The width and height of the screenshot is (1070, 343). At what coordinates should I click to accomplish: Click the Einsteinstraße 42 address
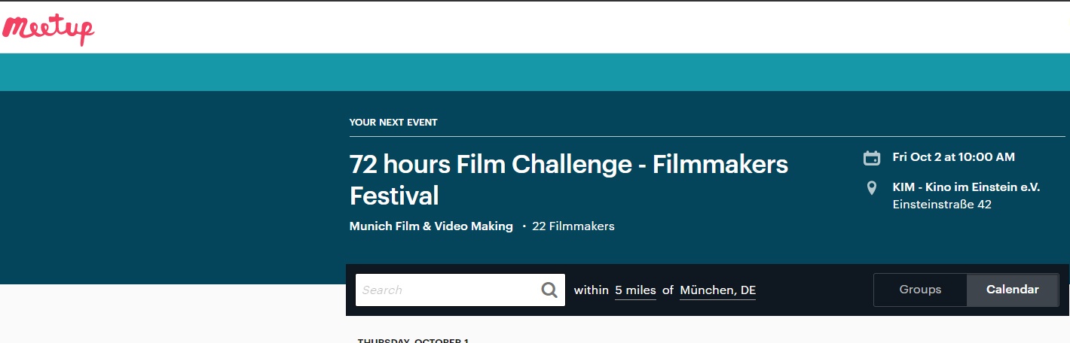942,205
